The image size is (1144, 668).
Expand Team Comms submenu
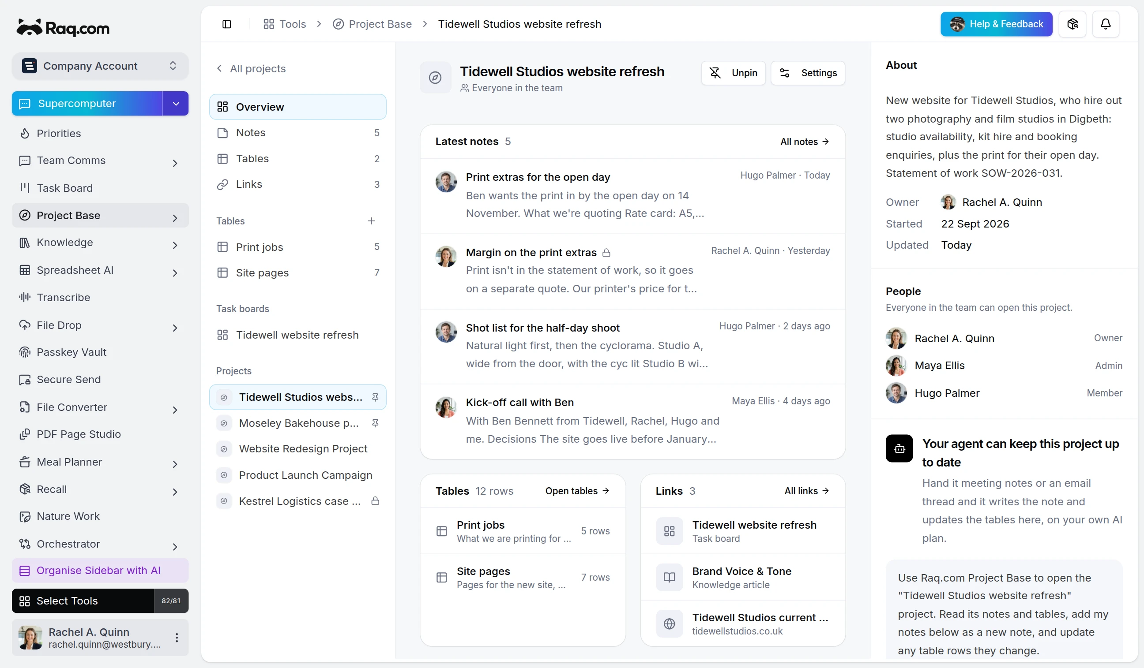pos(175,163)
